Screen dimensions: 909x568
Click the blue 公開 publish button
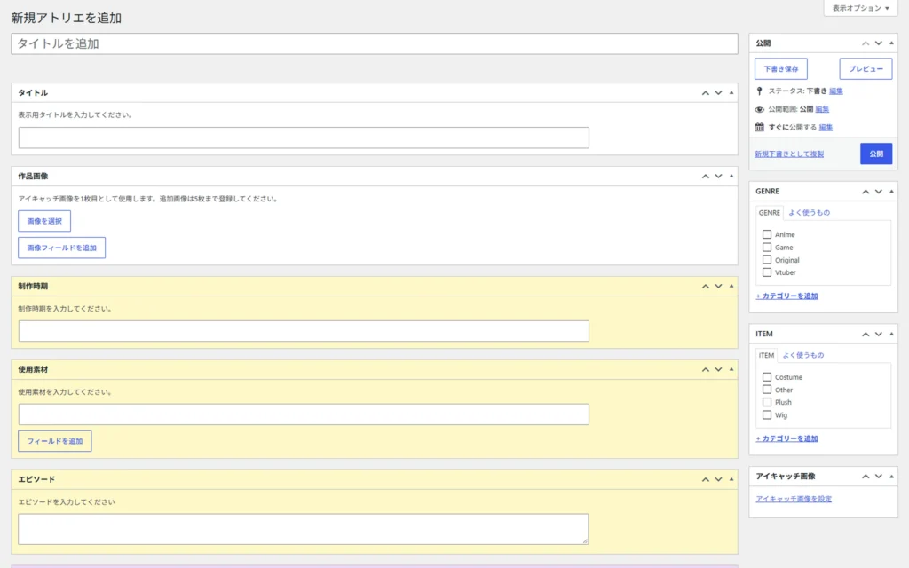(876, 154)
